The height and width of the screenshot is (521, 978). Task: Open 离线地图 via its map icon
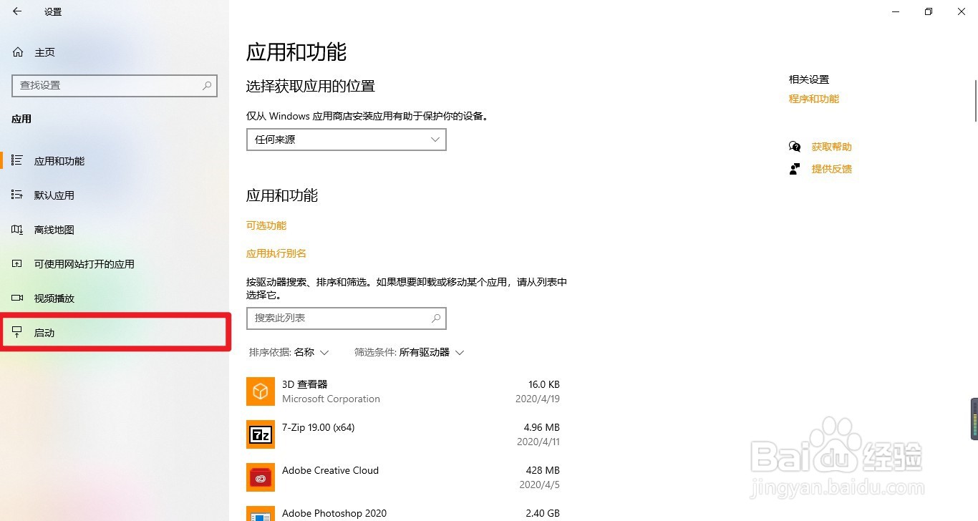16,229
